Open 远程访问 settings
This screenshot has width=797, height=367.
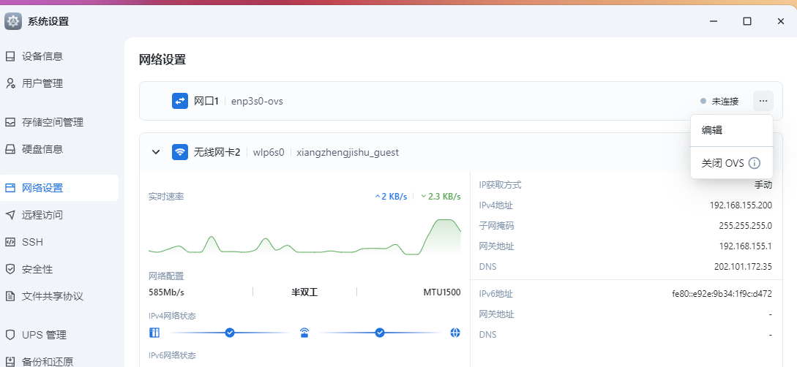42,215
